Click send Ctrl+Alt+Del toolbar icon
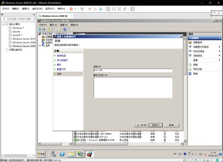Image resolution: width=223 pixels, height=162 pixels. (x=82, y=9)
